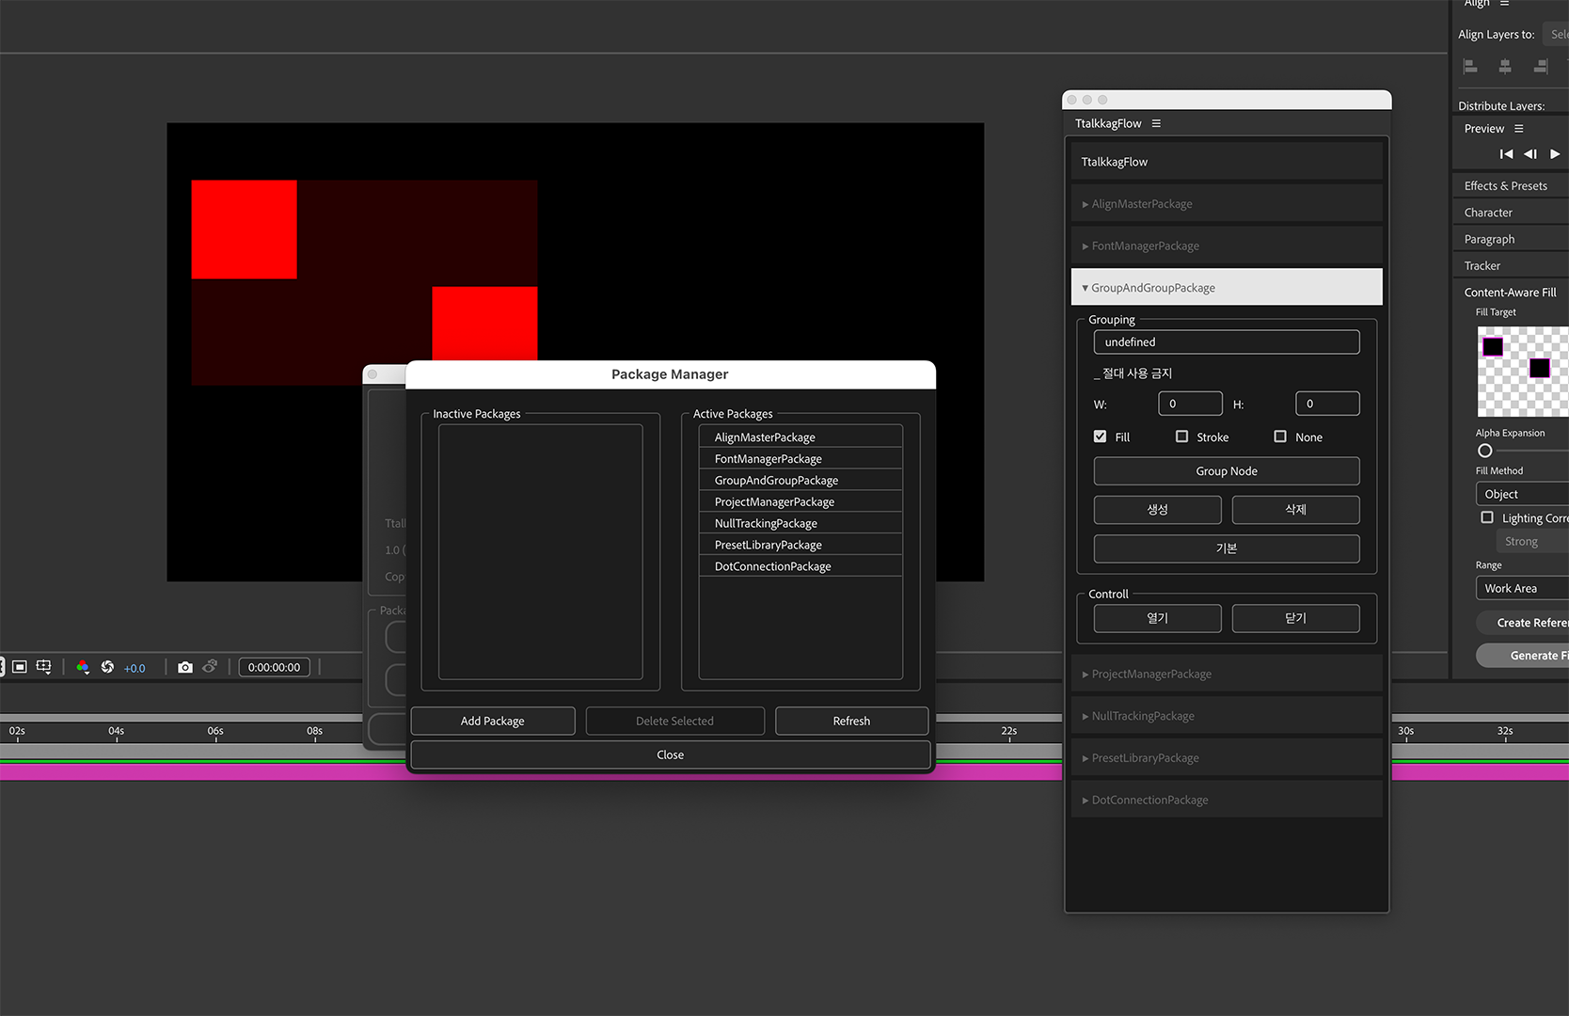Click the Align Left icon
The width and height of the screenshot is (1569, 1016).
1470,66
